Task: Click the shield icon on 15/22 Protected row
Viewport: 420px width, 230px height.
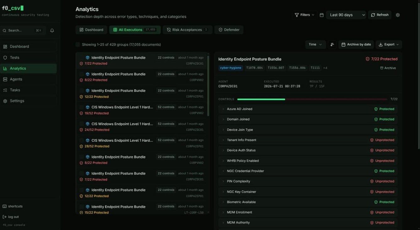Action: (81, 212)
